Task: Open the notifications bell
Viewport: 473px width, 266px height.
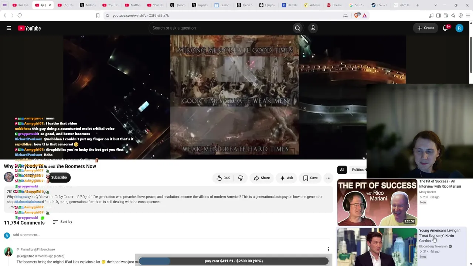Action: pos(445,28)
